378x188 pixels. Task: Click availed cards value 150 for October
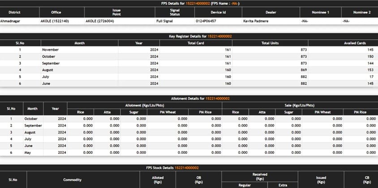(x=370, y=56)
